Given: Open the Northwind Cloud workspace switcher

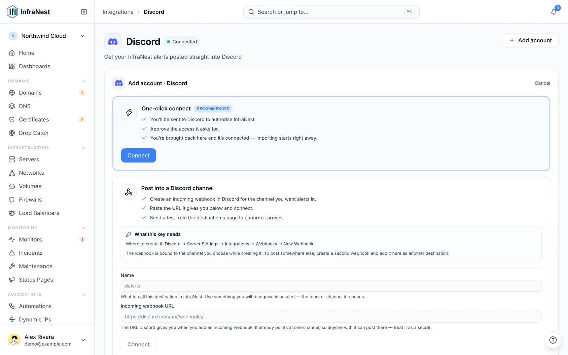Looking at the screenshot, I should 47,36.
